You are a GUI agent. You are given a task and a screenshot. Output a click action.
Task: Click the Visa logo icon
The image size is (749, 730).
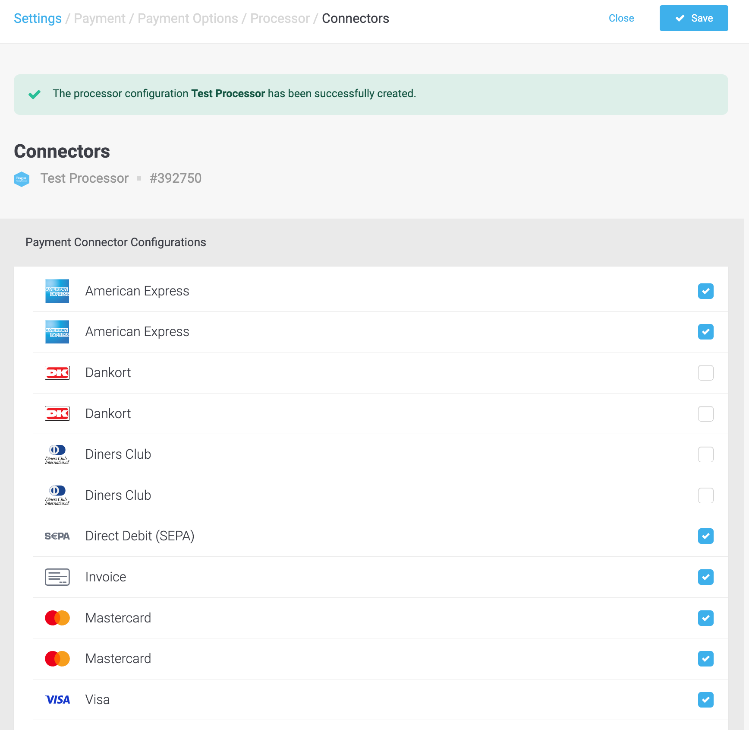57,700
